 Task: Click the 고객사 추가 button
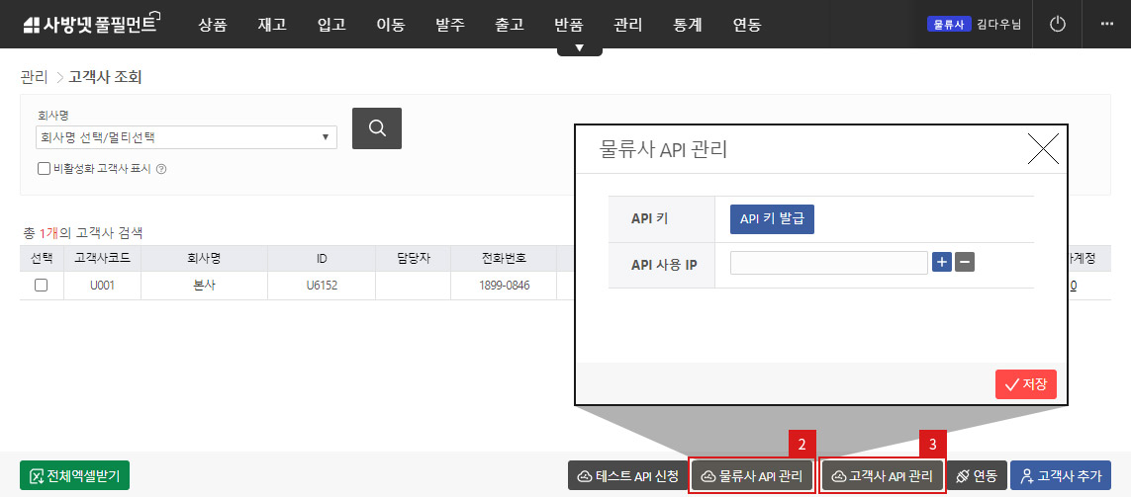(x=1060, y=475)
